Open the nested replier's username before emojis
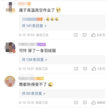 tap(32, 19)
